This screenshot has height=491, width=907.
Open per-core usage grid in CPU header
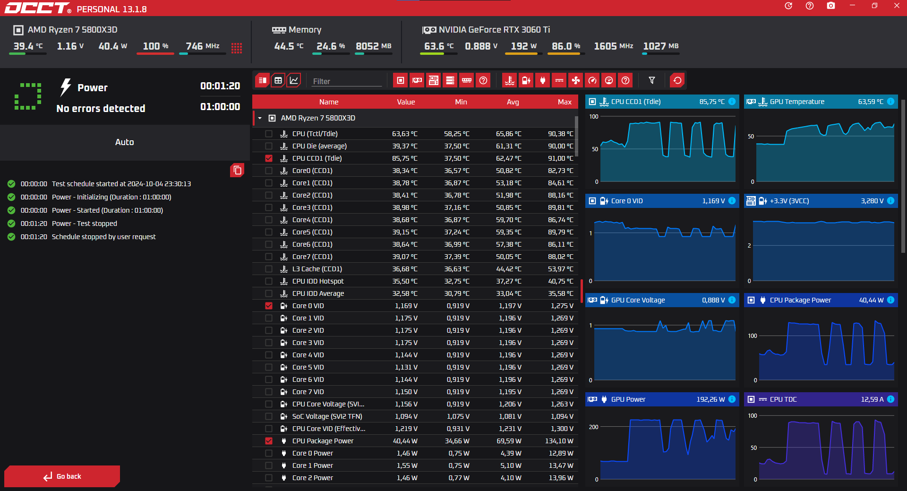point(237,48)
